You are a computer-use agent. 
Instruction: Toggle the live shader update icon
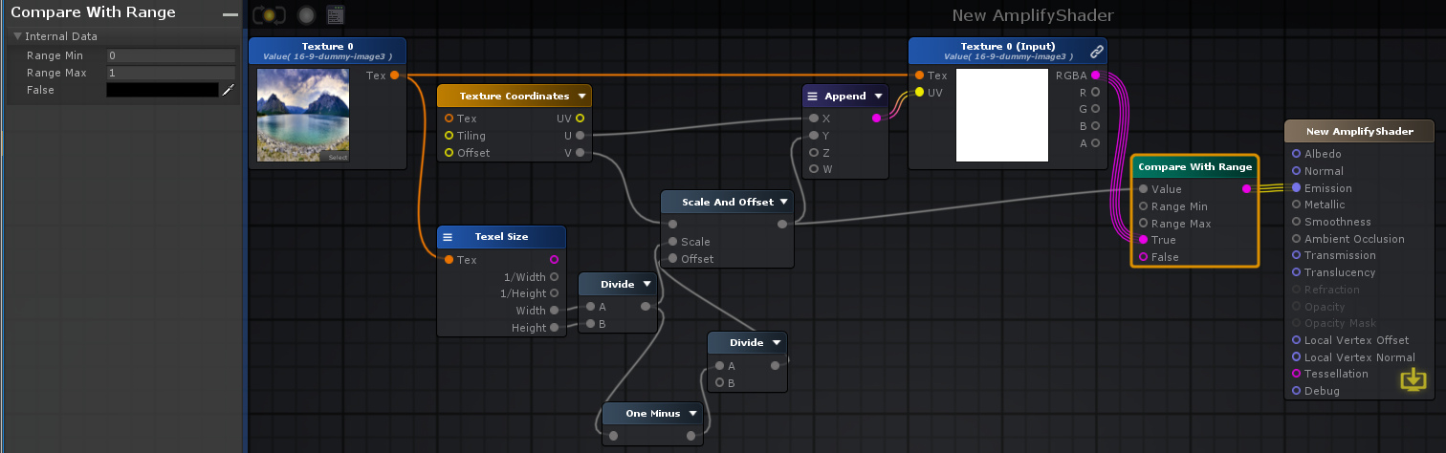click(270, 15)
